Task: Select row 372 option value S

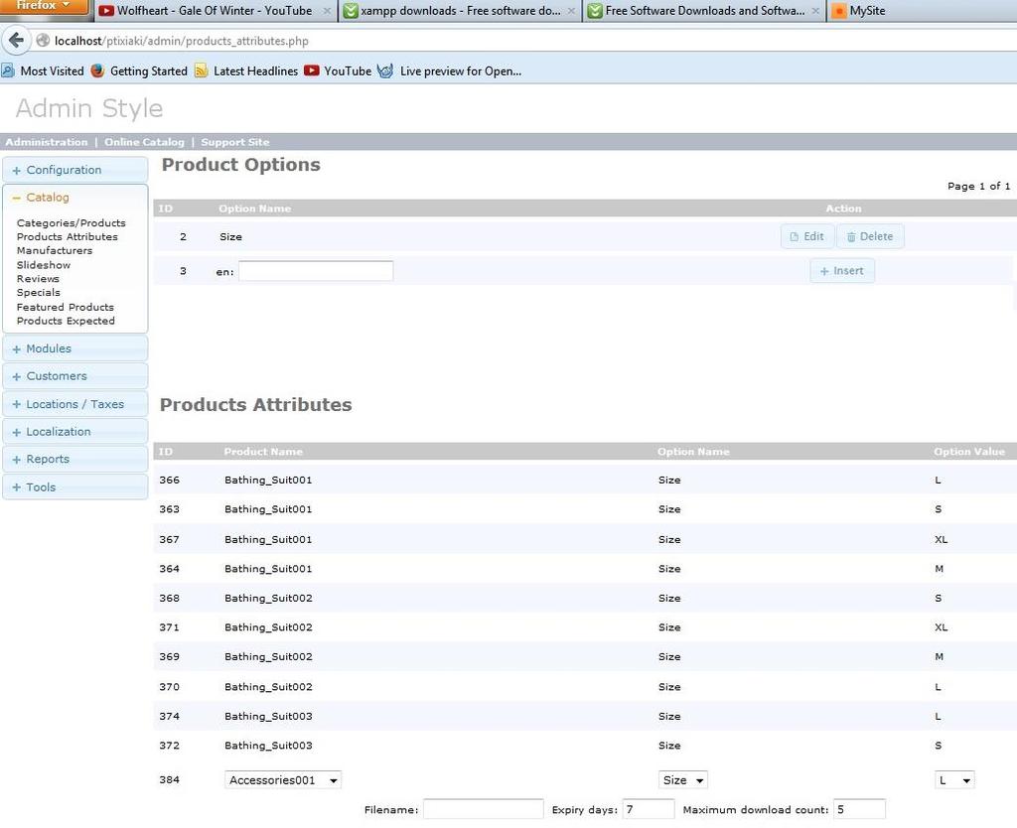Action: [x=938, y=746]
